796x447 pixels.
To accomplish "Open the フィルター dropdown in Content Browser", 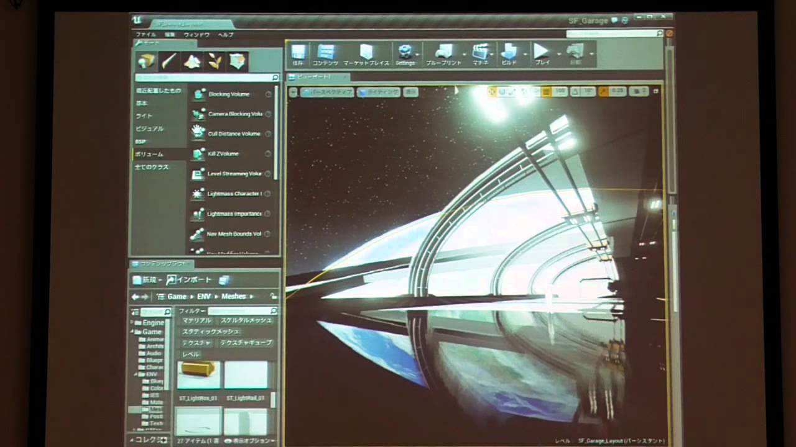I will tap(192, 310).
